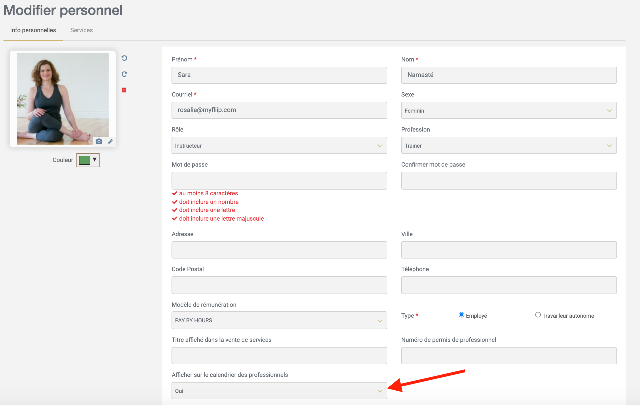
Task: Expand the Modèle de rémunération dropdown
Action: (279, 320)
